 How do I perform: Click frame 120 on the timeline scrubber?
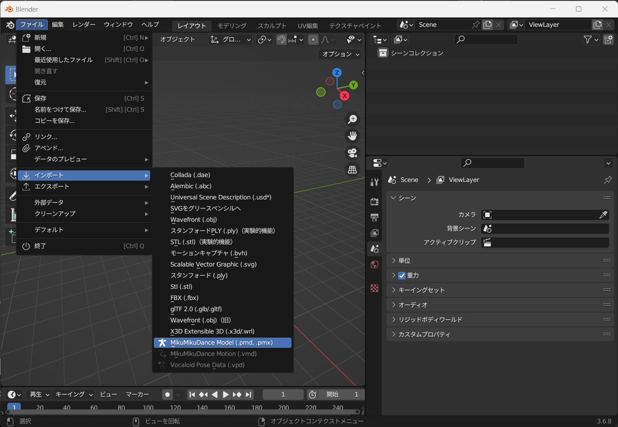point(175,408)
